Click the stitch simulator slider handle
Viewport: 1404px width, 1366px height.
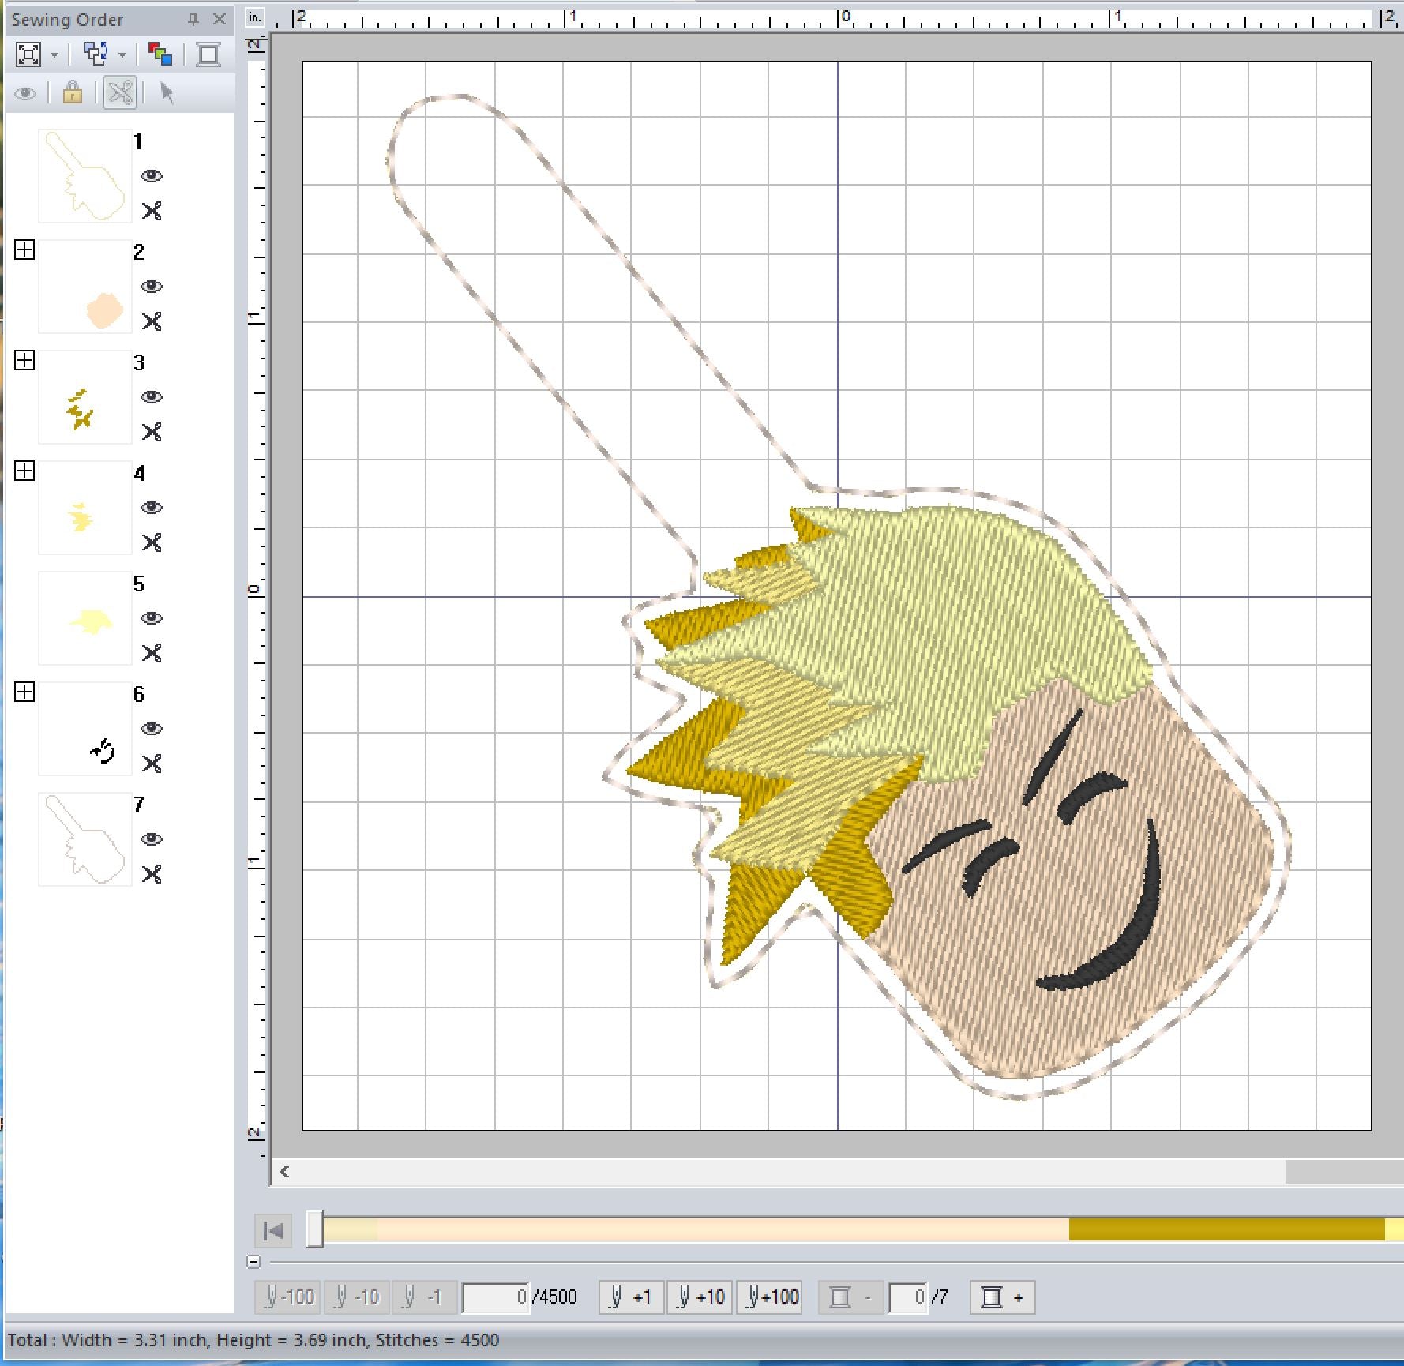(x=315, y=1229)
